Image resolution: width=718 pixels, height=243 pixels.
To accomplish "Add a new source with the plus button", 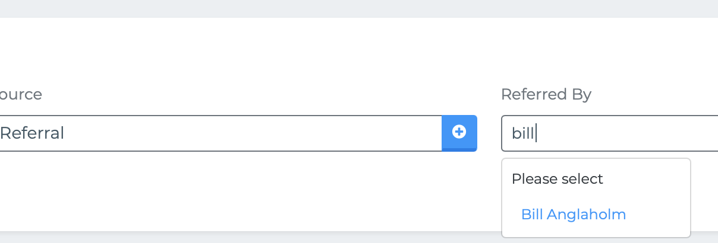I will pyautogui.click(x=459, y=133).
